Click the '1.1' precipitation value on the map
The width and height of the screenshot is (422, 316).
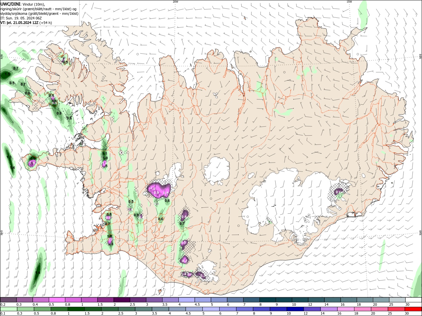[105, 153]
